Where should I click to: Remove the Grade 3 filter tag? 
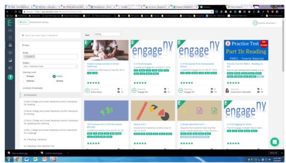pos(25,57)
